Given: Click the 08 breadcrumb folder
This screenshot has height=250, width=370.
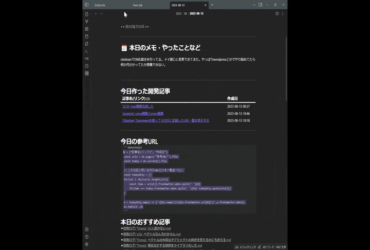Looking at the screenshot, I should (x=186, y=14).
